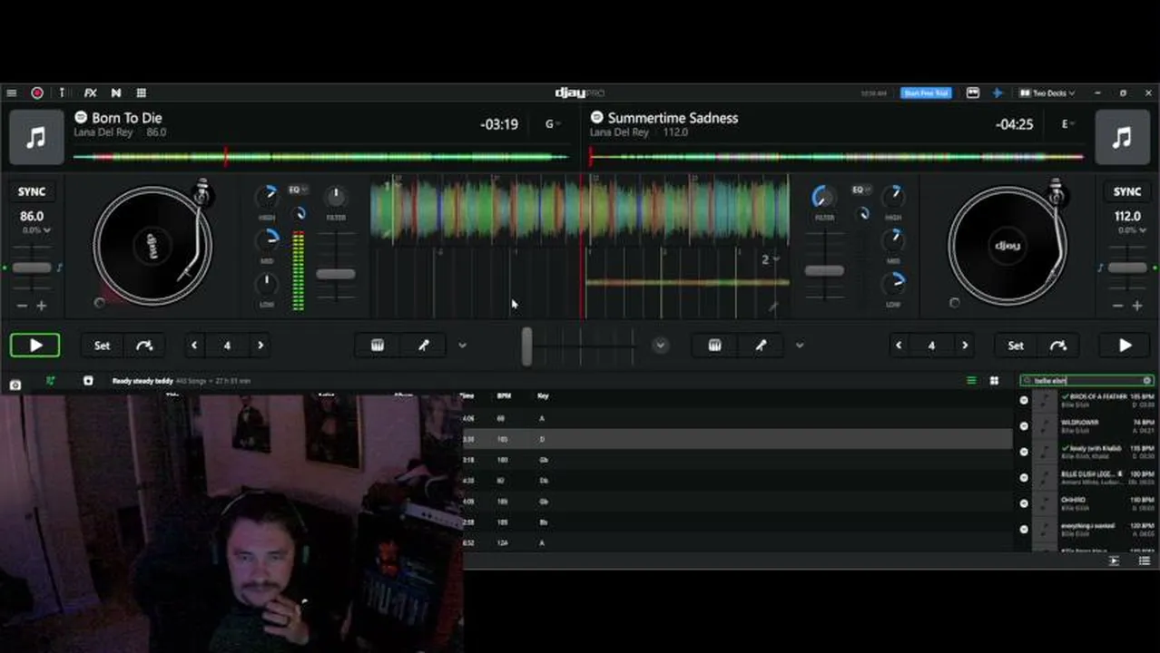This screenshot has height=653, width=1160.
Task: Expand chevron beside right deck microphone
Action: click(x=800, y=345)
